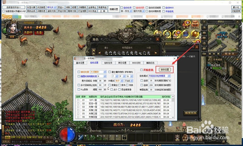Open the 挂机模式 dropdown

159,76
